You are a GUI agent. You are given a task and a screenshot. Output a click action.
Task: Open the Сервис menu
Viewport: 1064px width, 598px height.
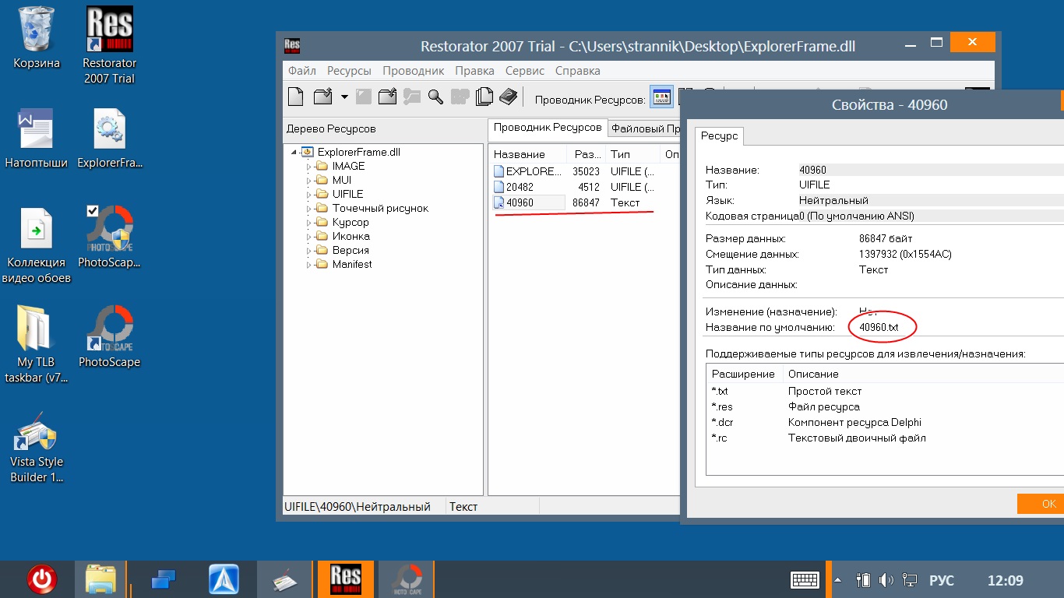click(524, 71)
